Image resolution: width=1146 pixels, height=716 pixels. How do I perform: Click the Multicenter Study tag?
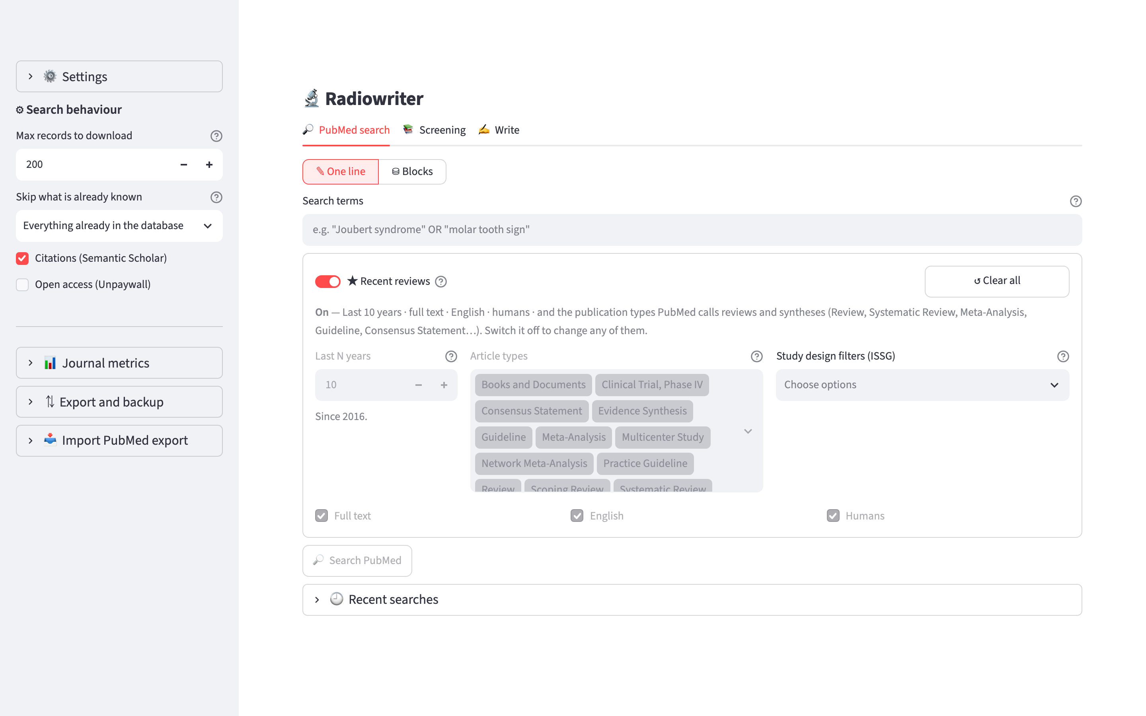(663, 437)
